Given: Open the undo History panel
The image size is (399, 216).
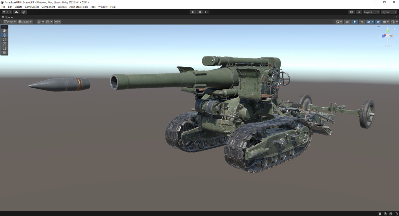Looking at the screenshot, I should point(351,12).
